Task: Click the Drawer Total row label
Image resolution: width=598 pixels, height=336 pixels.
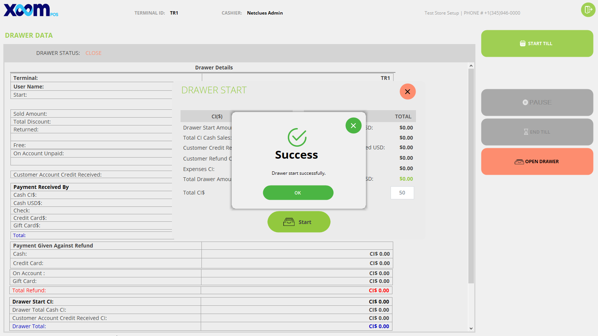Action: 29,326
